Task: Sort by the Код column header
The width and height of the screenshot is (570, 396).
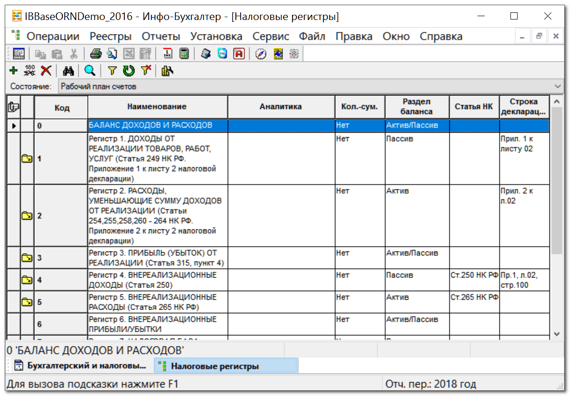Action: tap(61, 108)
